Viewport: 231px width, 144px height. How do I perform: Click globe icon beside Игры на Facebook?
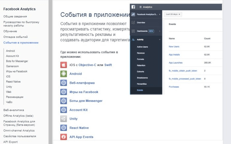coord(63,92)
